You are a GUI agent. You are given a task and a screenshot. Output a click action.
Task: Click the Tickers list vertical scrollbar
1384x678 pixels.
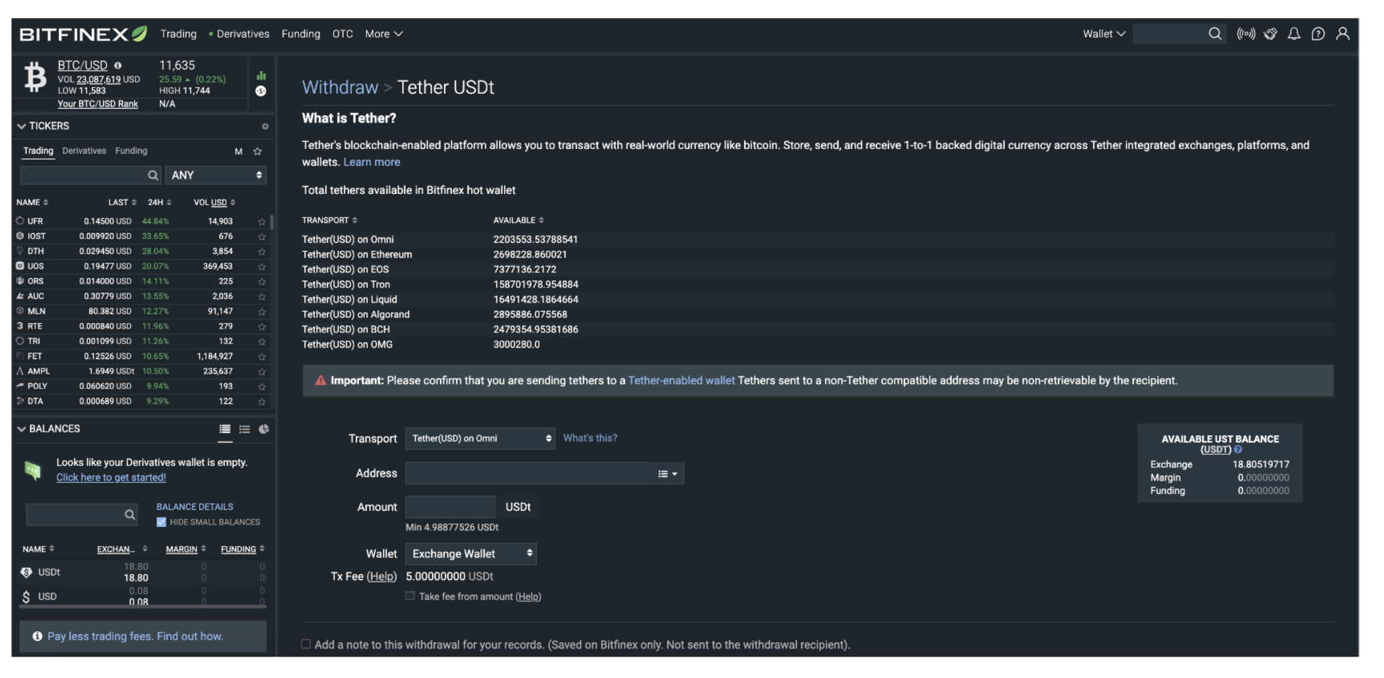click(x=271, y=223)
